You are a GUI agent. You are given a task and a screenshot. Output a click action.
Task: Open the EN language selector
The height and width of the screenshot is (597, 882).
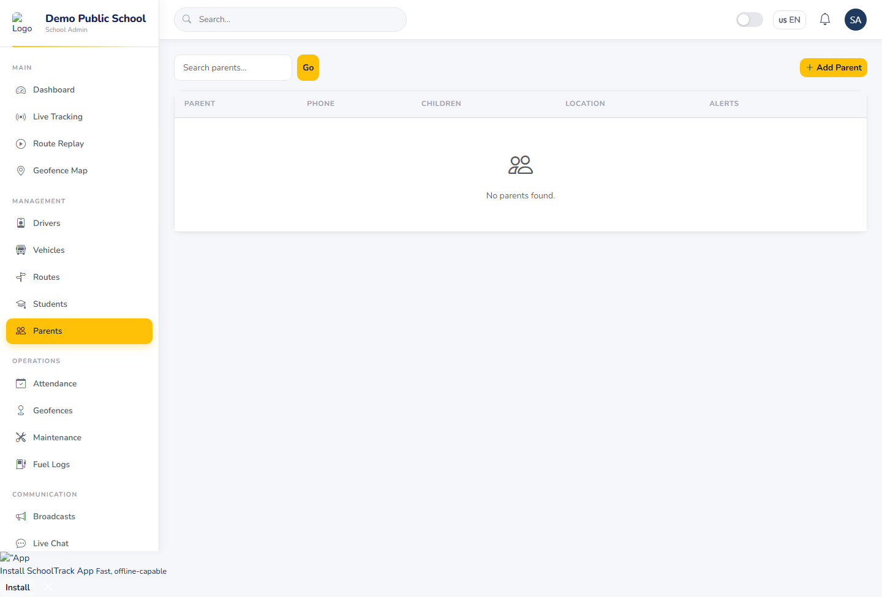[790, 20]
